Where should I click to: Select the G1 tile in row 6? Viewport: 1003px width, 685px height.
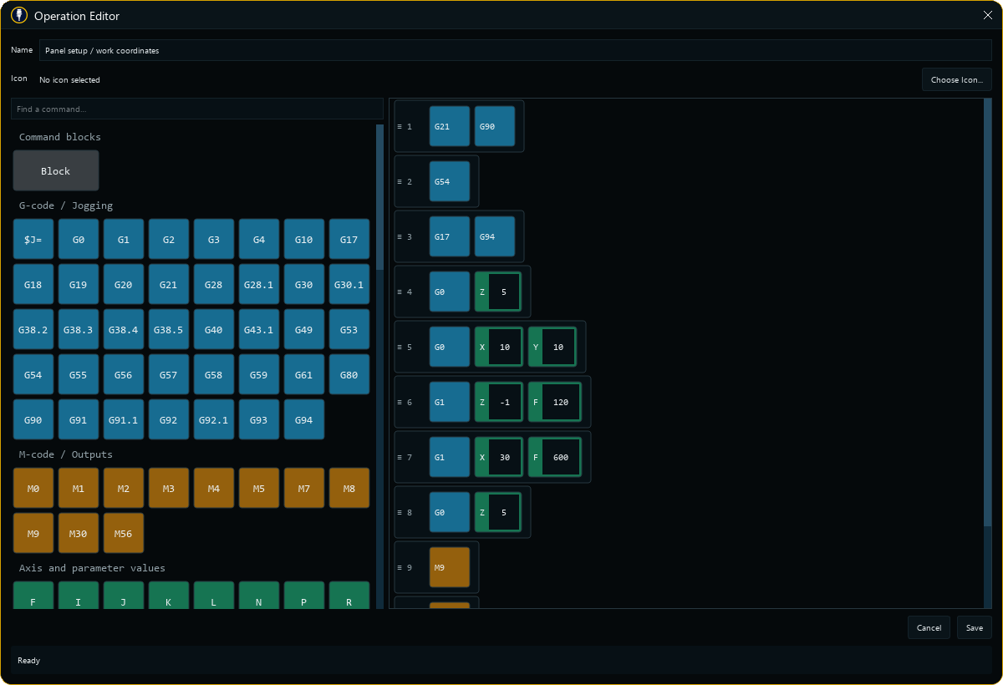tap(450, 402)
